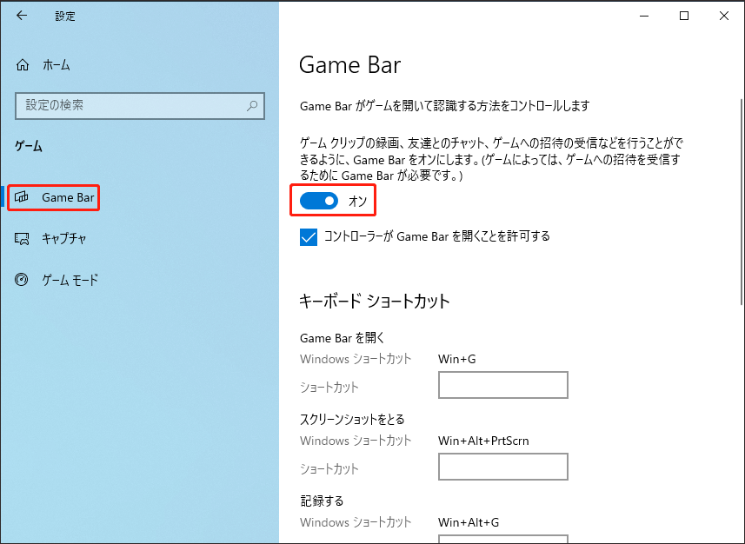Click shortcut field for スクリーンショットをとる
This screenshot has height=544, width=745.
[503, 467]
